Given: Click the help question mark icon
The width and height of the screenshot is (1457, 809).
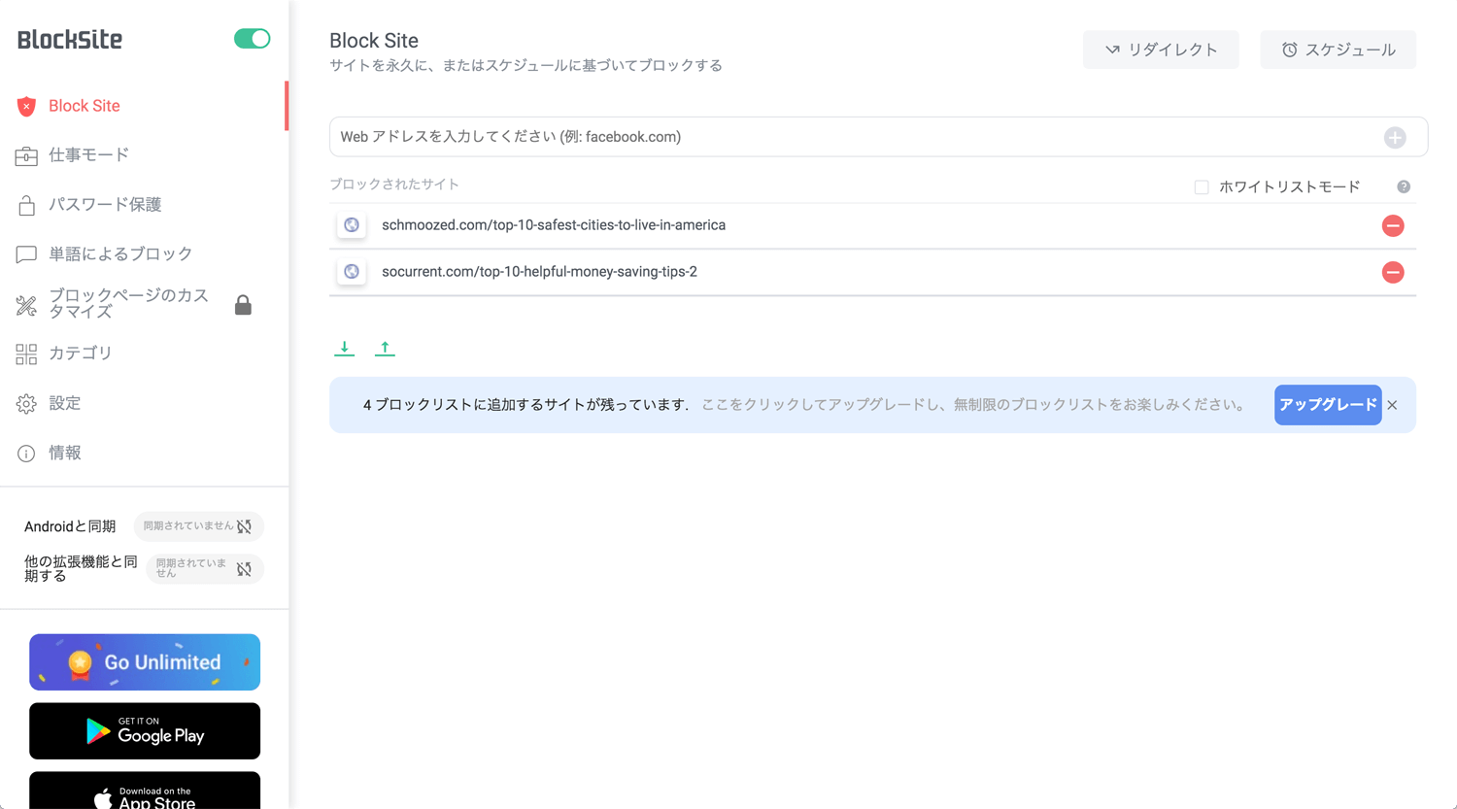Looking at the screenshot, I should (x=1404, y=186).
